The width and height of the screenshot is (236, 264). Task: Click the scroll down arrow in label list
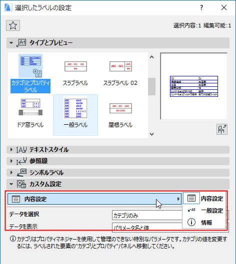click(151, 134)
